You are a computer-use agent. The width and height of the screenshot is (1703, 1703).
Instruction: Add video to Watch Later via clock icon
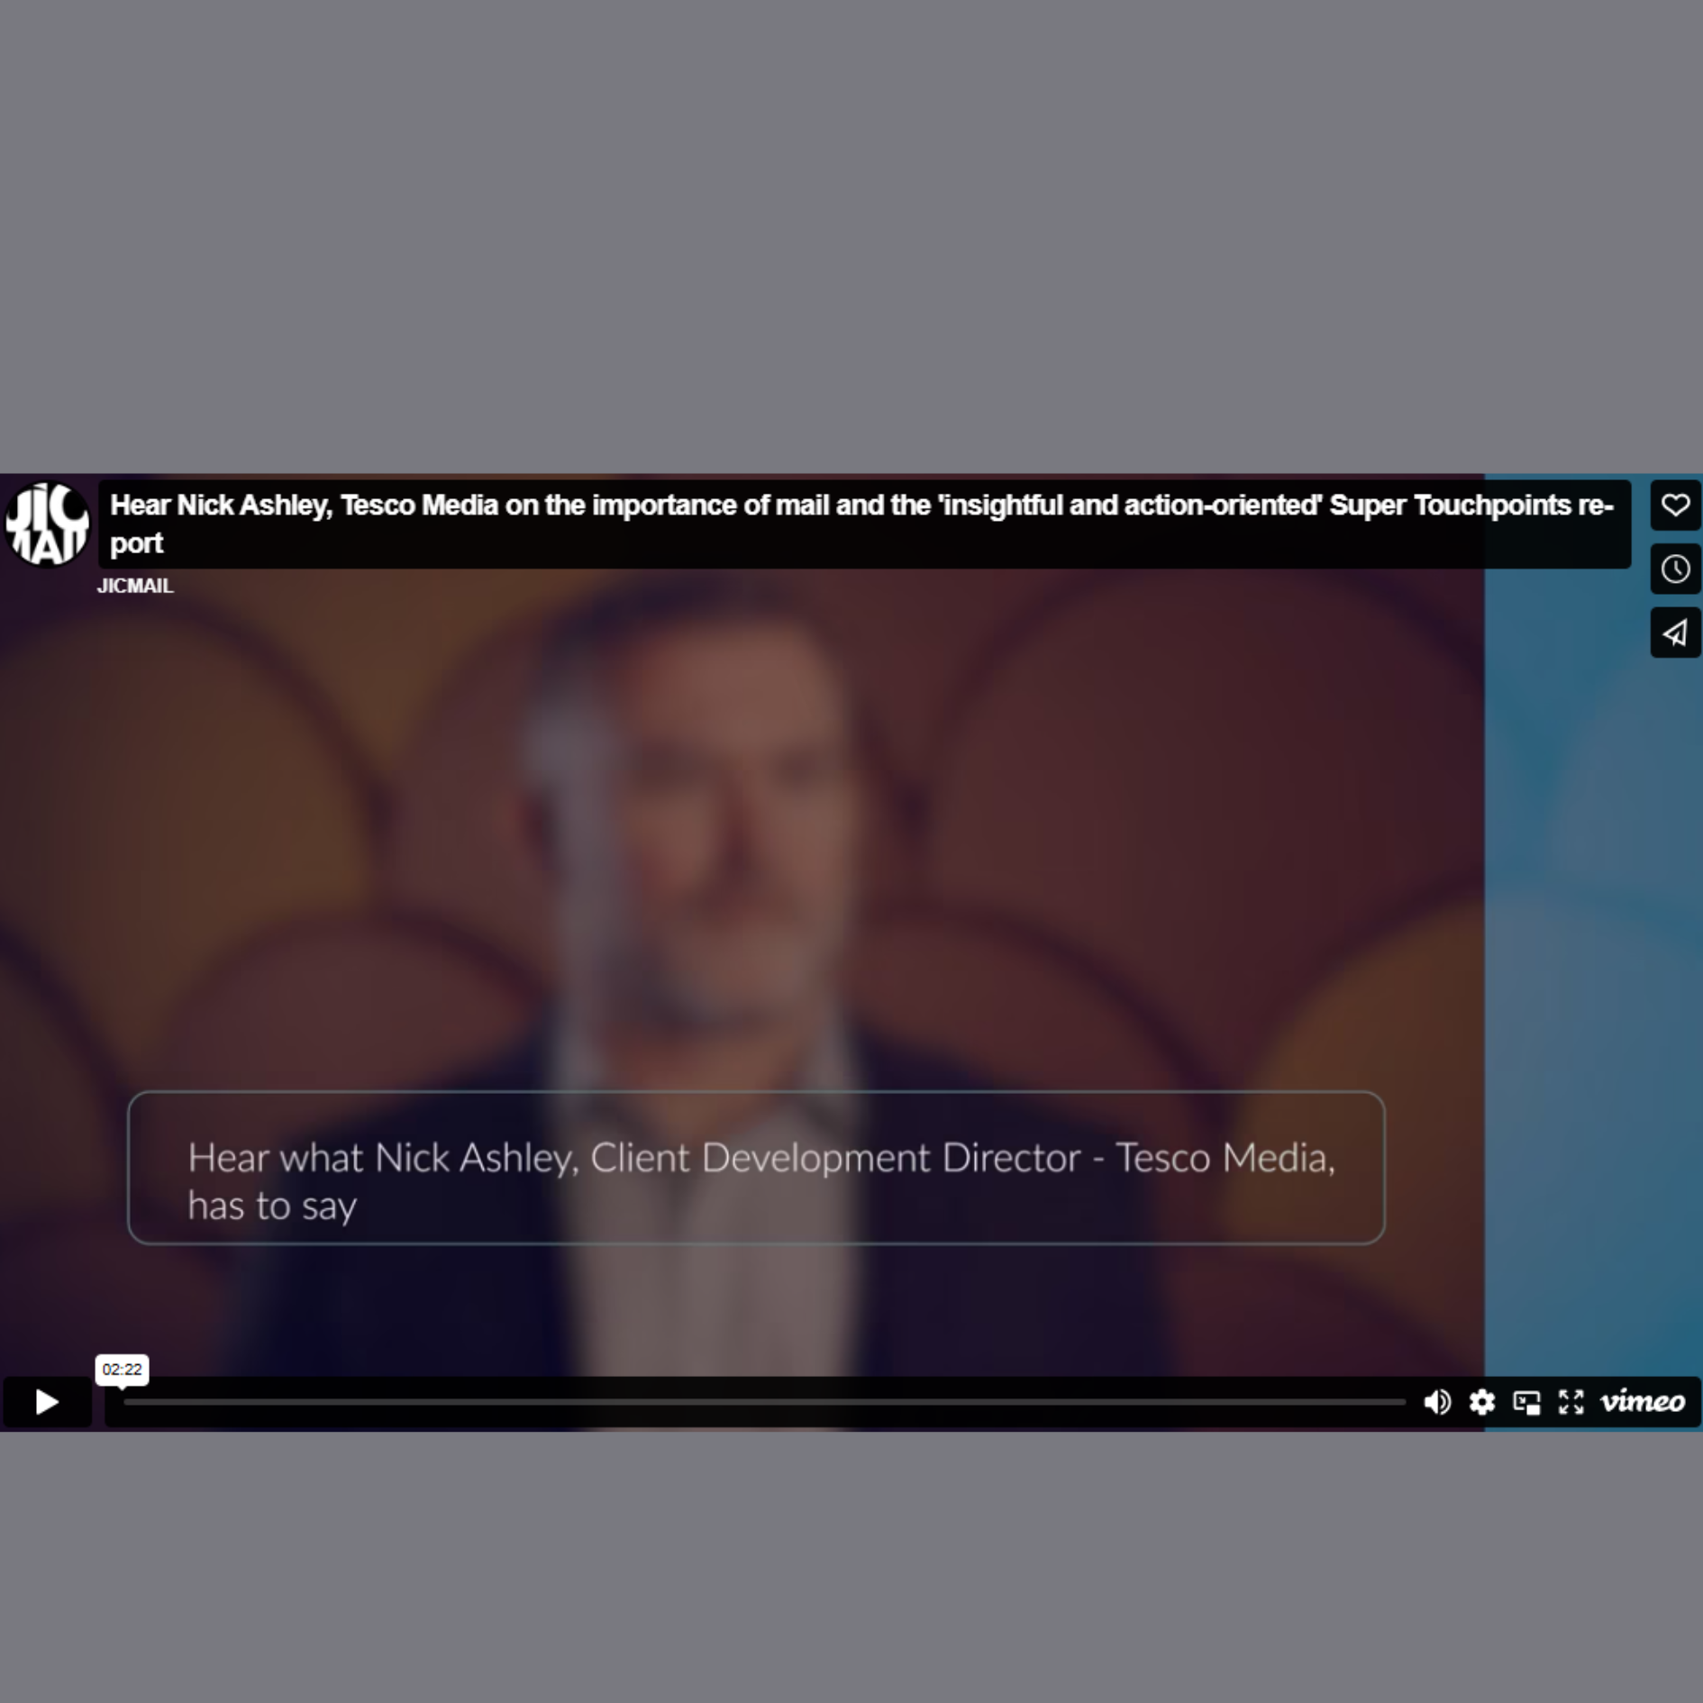click(x=1674, y=569)
